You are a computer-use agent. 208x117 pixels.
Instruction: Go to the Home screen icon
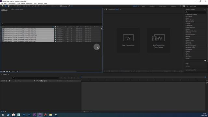pyautogui.click(x=3, y=6)
